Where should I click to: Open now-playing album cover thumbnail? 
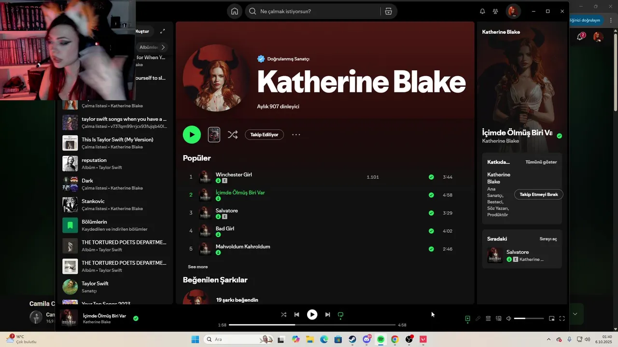pos(69,318)
